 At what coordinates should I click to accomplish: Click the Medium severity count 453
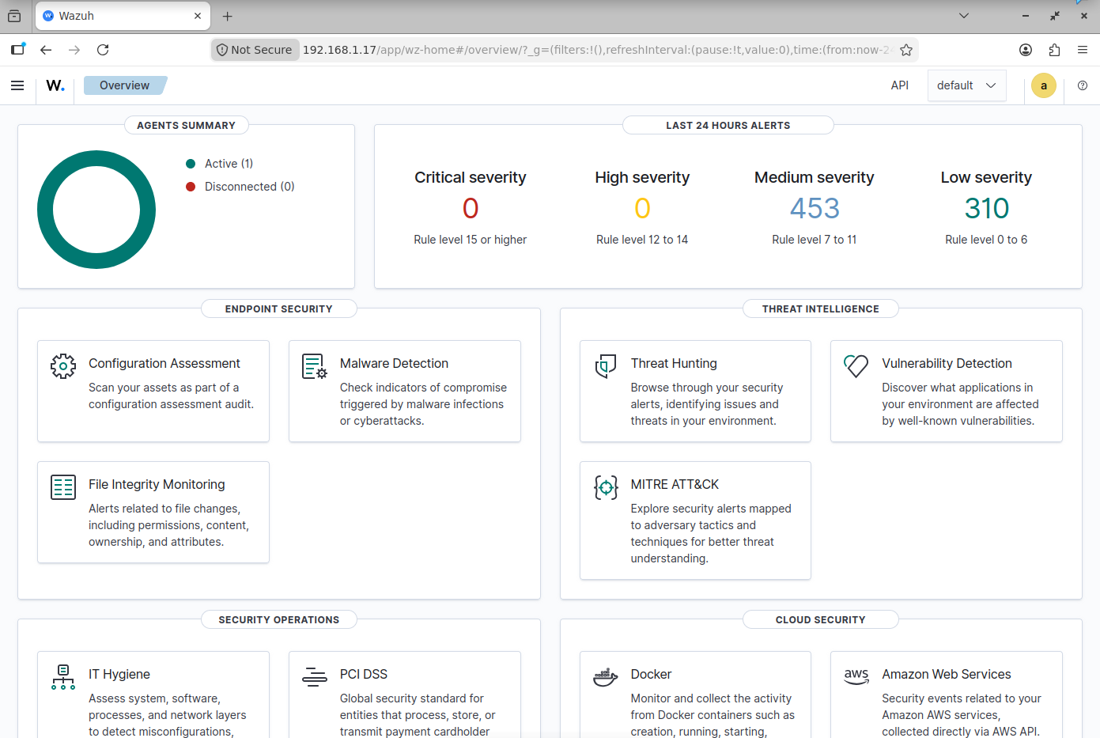click(815, 209)
